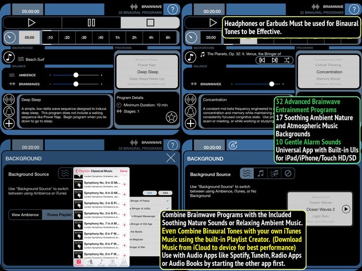Open alarm bell settings on the Concentration screen

(x=191, y=112)
